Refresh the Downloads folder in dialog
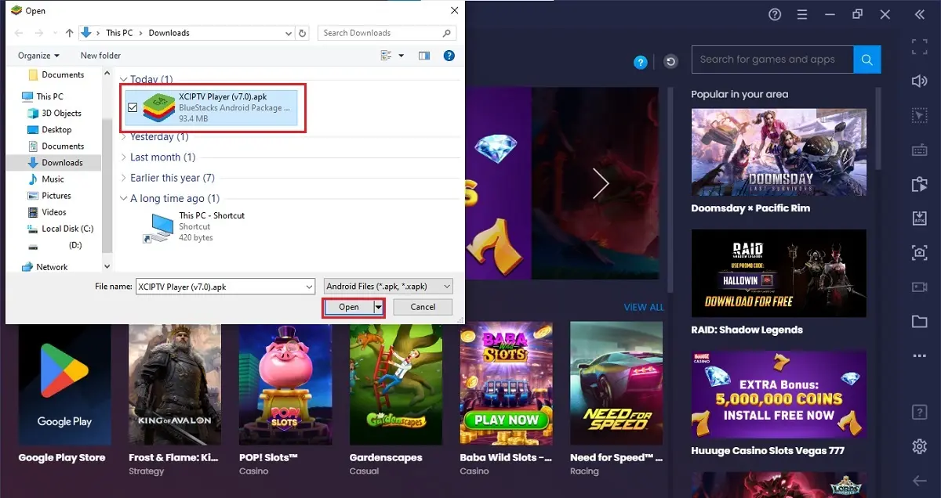Screen dimensions: 941x498 pyautogui.click(x=303, y=33)
